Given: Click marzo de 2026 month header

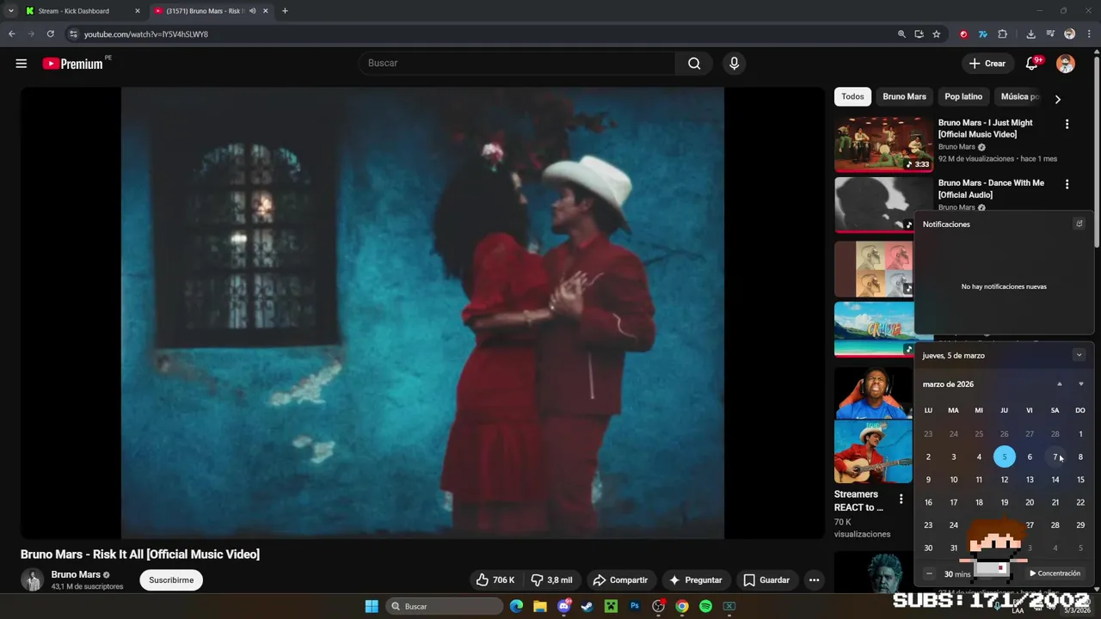Looking at the screenshot, I should click(948, 384).
